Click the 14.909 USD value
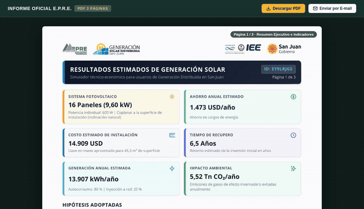364x209 pixels. point(86,144)
